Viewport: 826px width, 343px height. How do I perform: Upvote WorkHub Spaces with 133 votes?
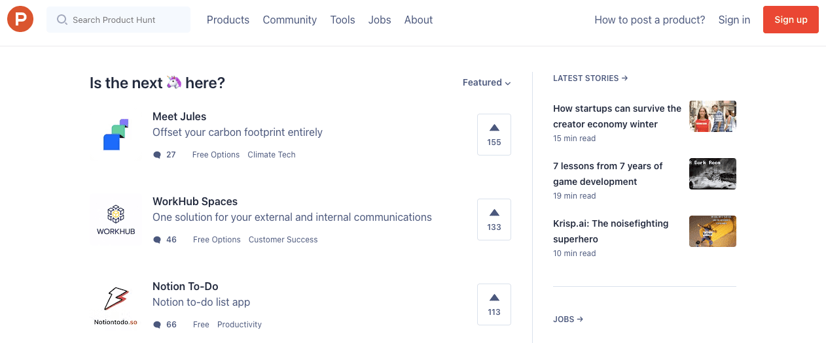[x=494, y=220]
